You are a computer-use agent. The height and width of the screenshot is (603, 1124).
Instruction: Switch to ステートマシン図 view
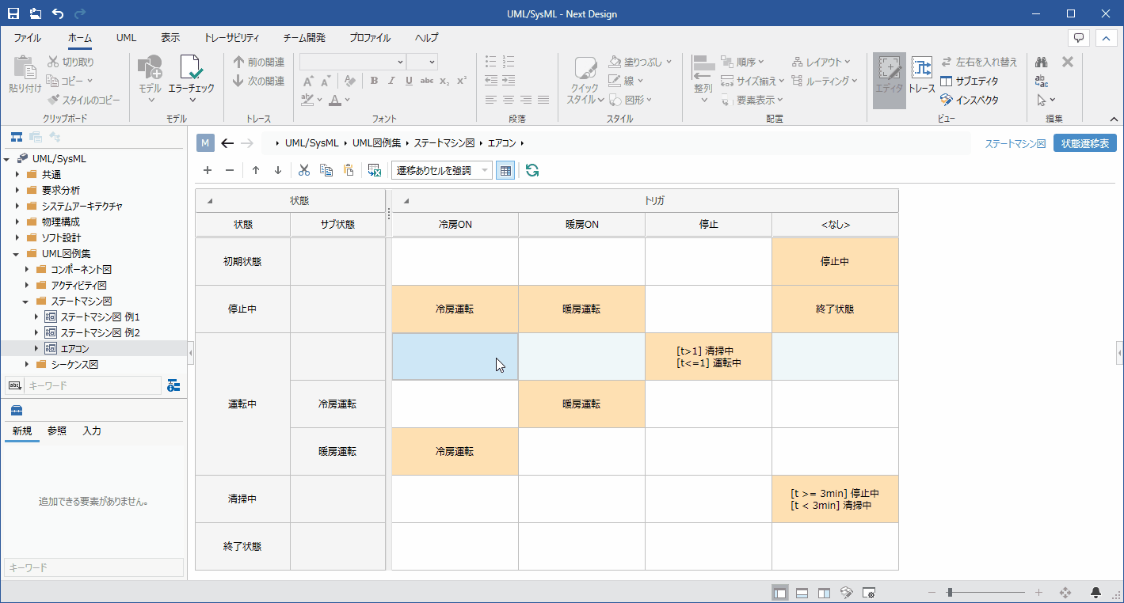1015,144
